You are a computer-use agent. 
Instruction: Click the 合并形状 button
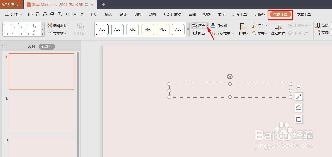[81, 29]
